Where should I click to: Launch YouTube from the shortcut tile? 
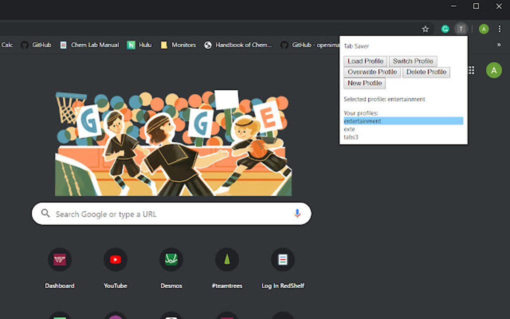[x=115, y=259]
